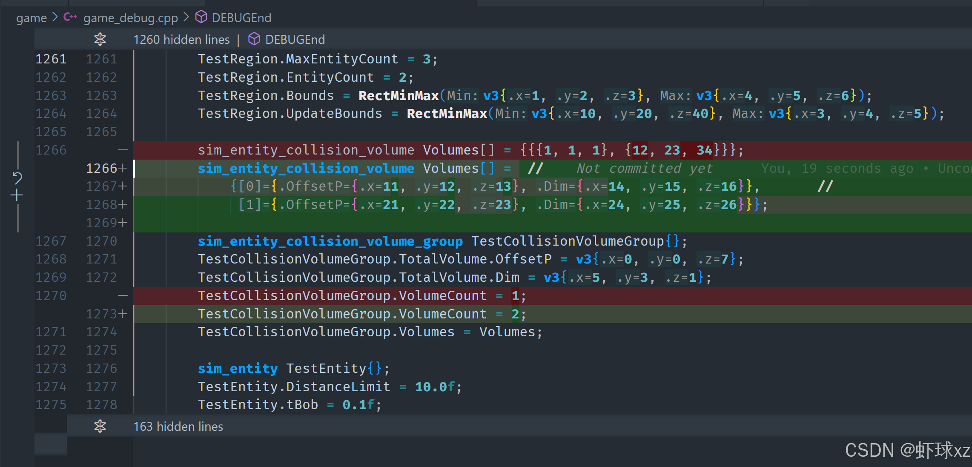Screen dimensions: 972x467
Task: Click the minus marker on deleted line 1266
Action: 123,150
